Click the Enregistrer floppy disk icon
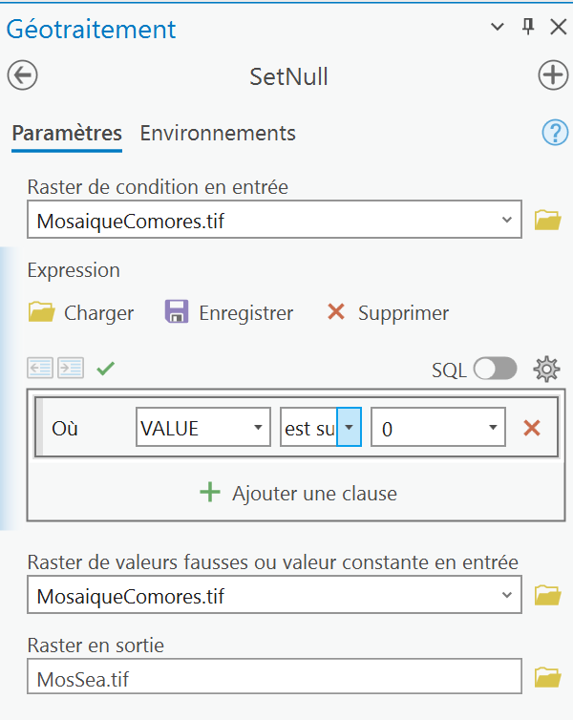This screenshot has height=720, width=573. (177, 312)
